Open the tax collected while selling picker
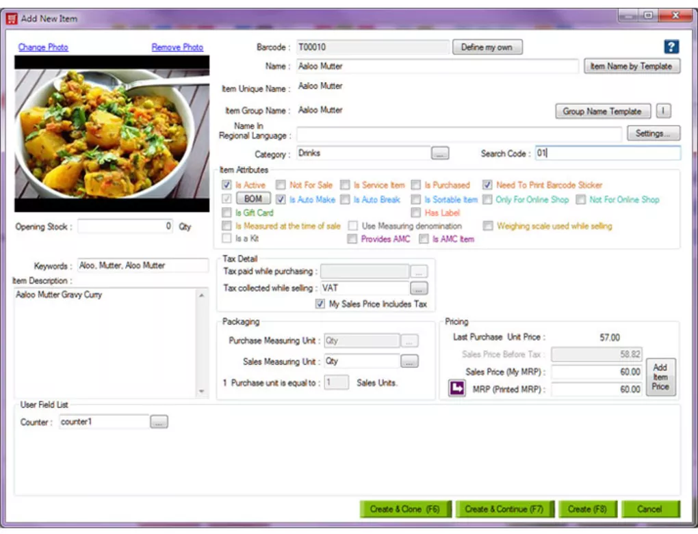 click(419, 289)
